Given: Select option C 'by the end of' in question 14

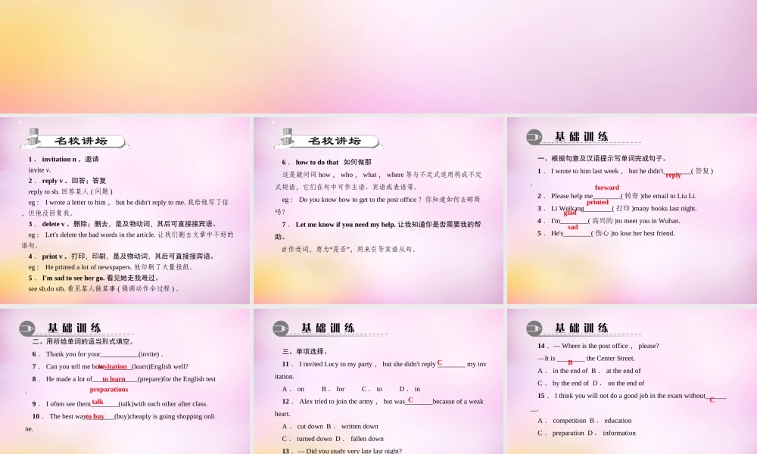Looking at the screenshot, I should tap(562, 383).
